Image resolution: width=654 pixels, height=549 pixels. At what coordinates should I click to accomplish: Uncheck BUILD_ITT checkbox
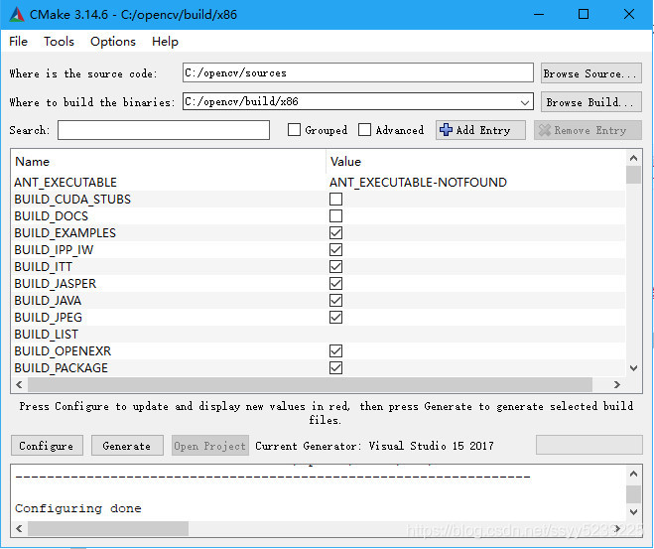(x=335, y=267)
